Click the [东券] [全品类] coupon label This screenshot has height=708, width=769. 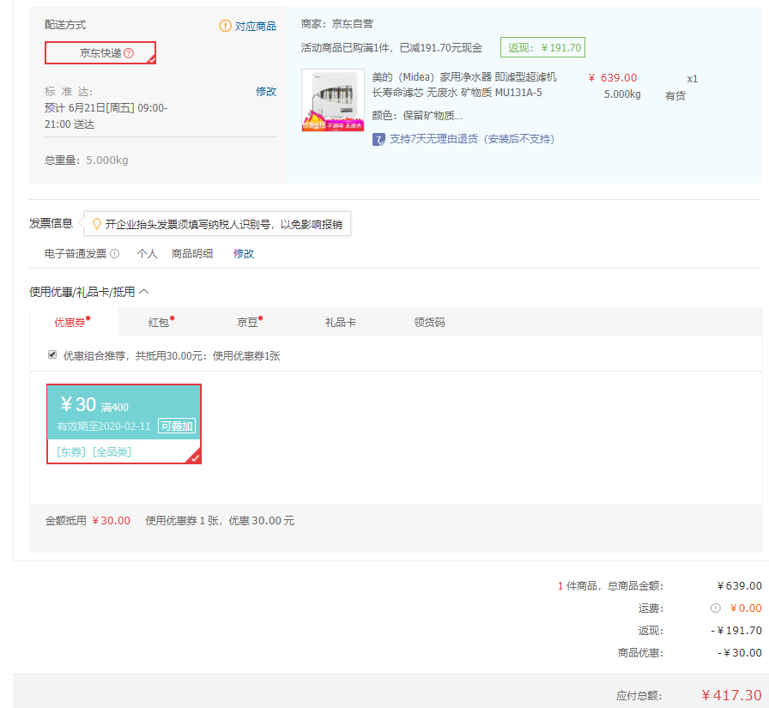94,452
